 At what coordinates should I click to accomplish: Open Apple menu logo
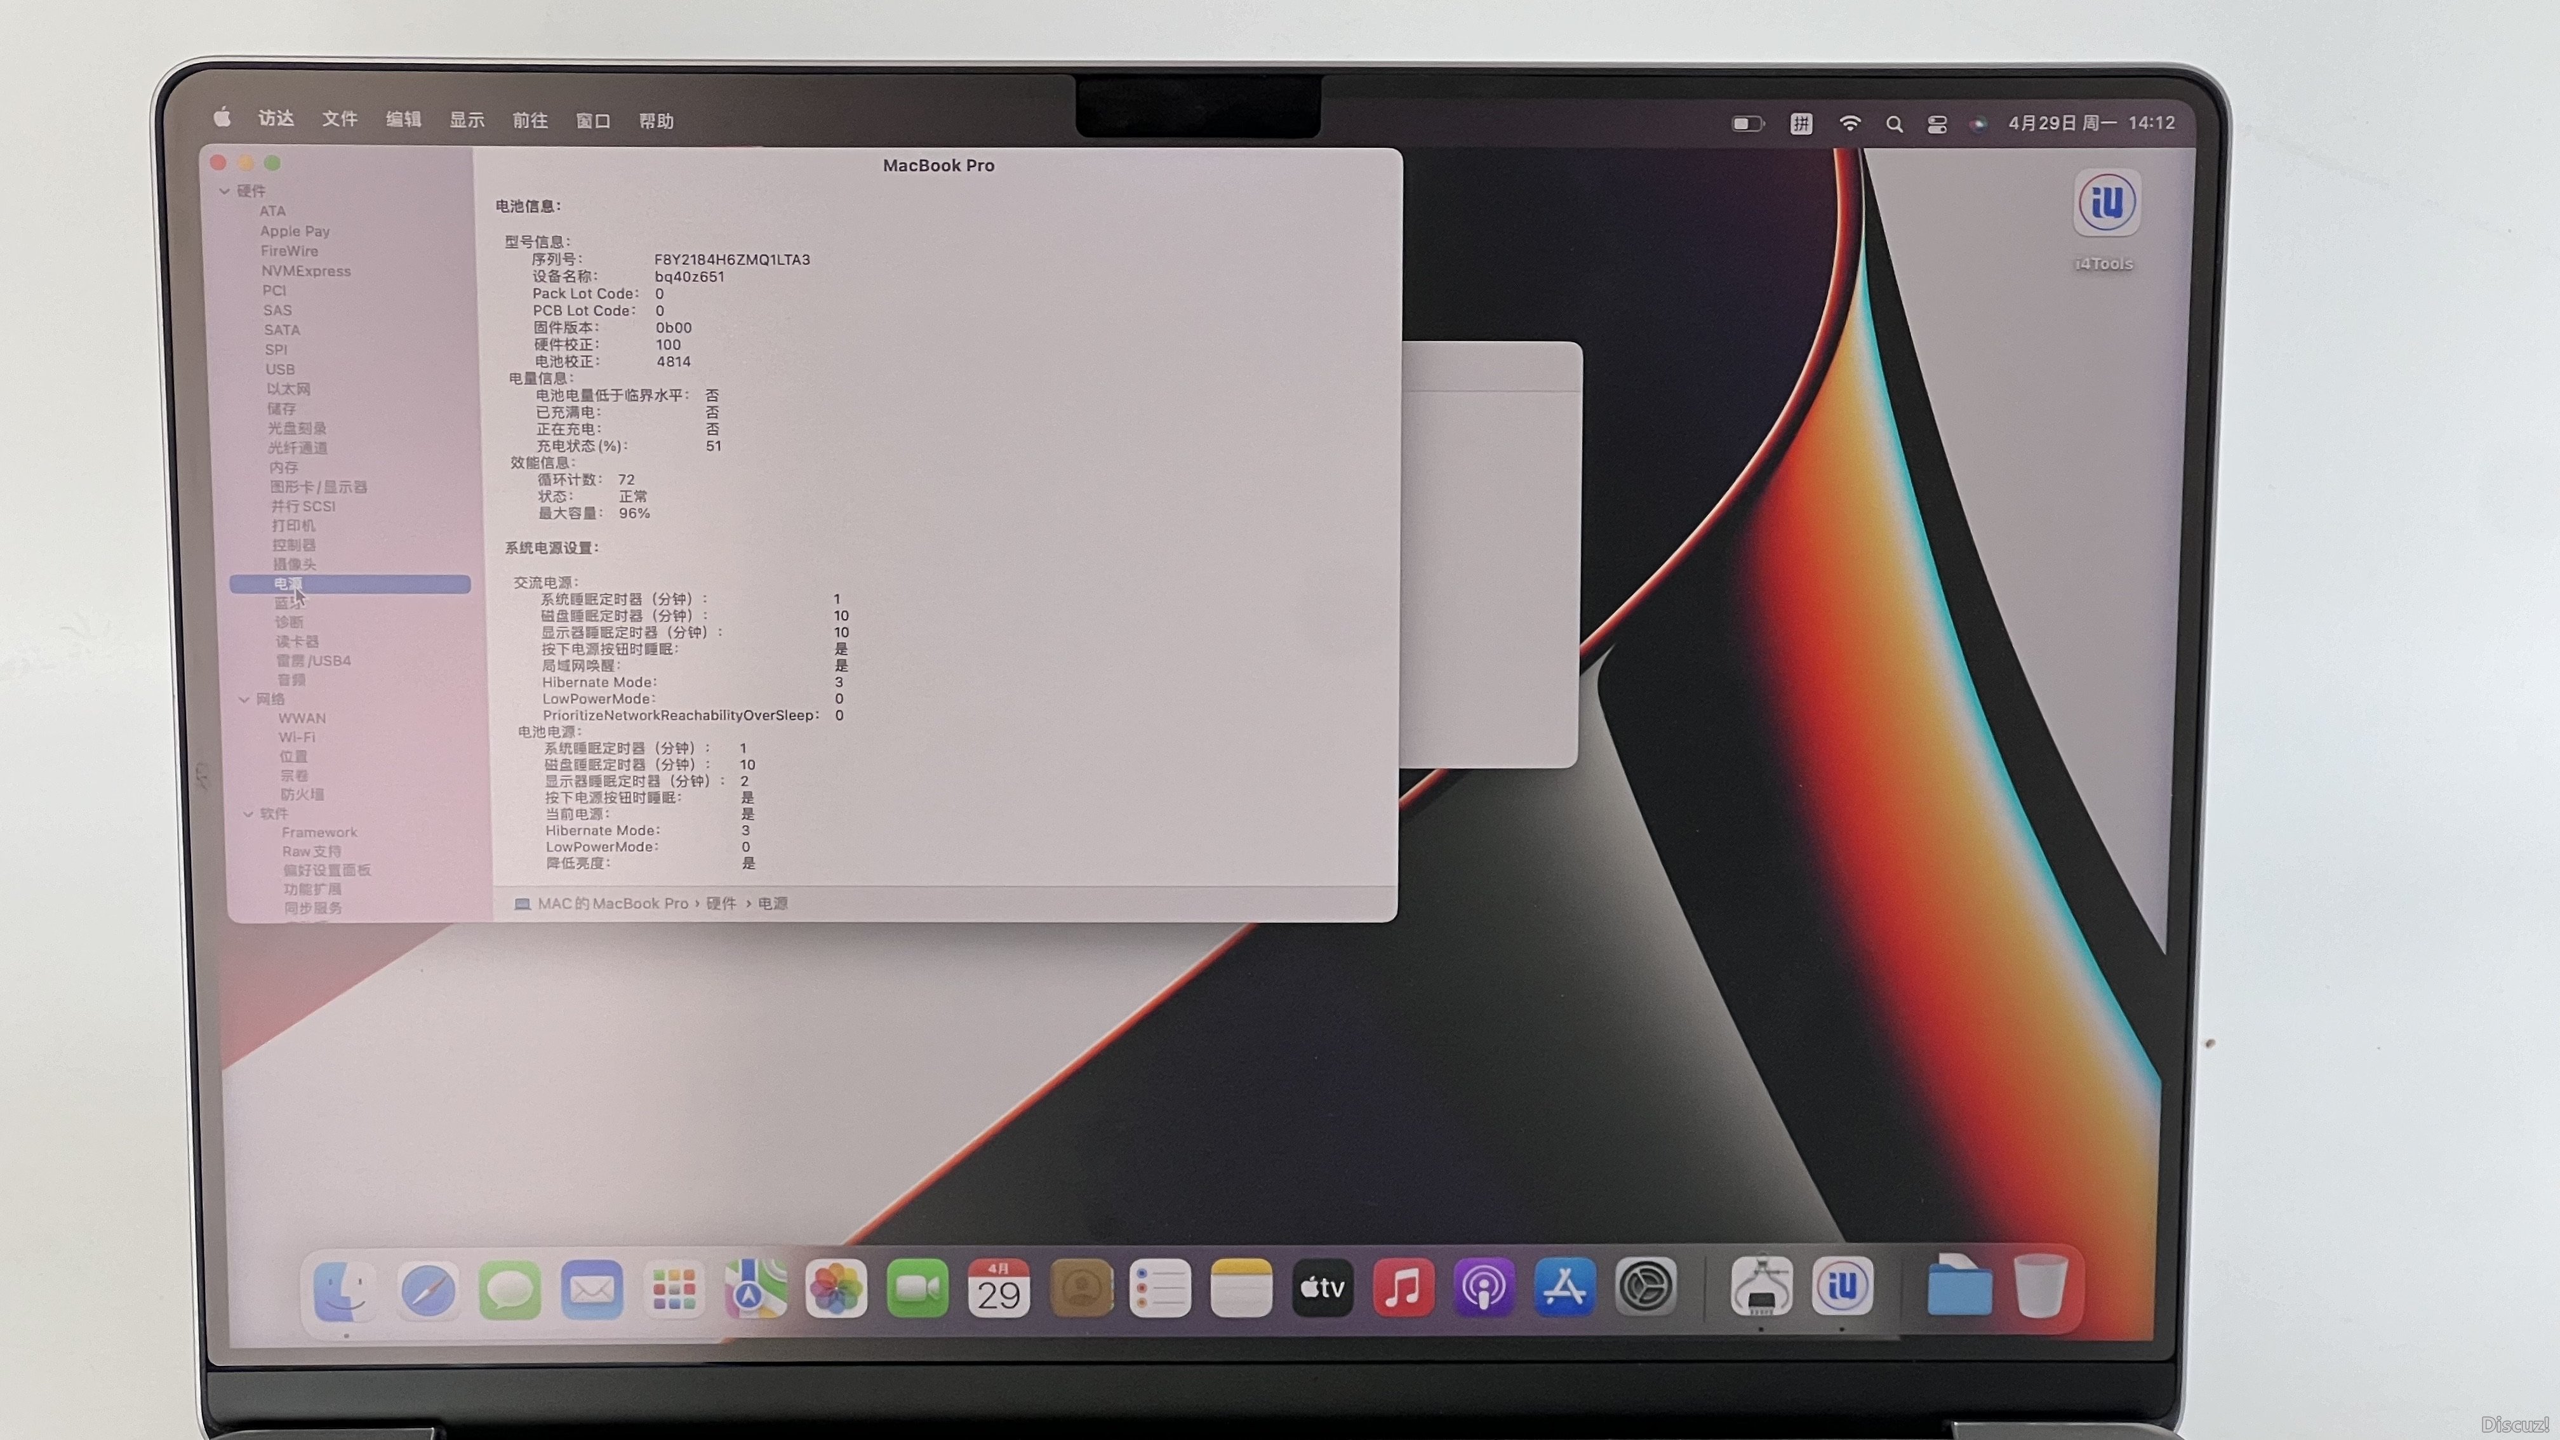pos(222,117)
